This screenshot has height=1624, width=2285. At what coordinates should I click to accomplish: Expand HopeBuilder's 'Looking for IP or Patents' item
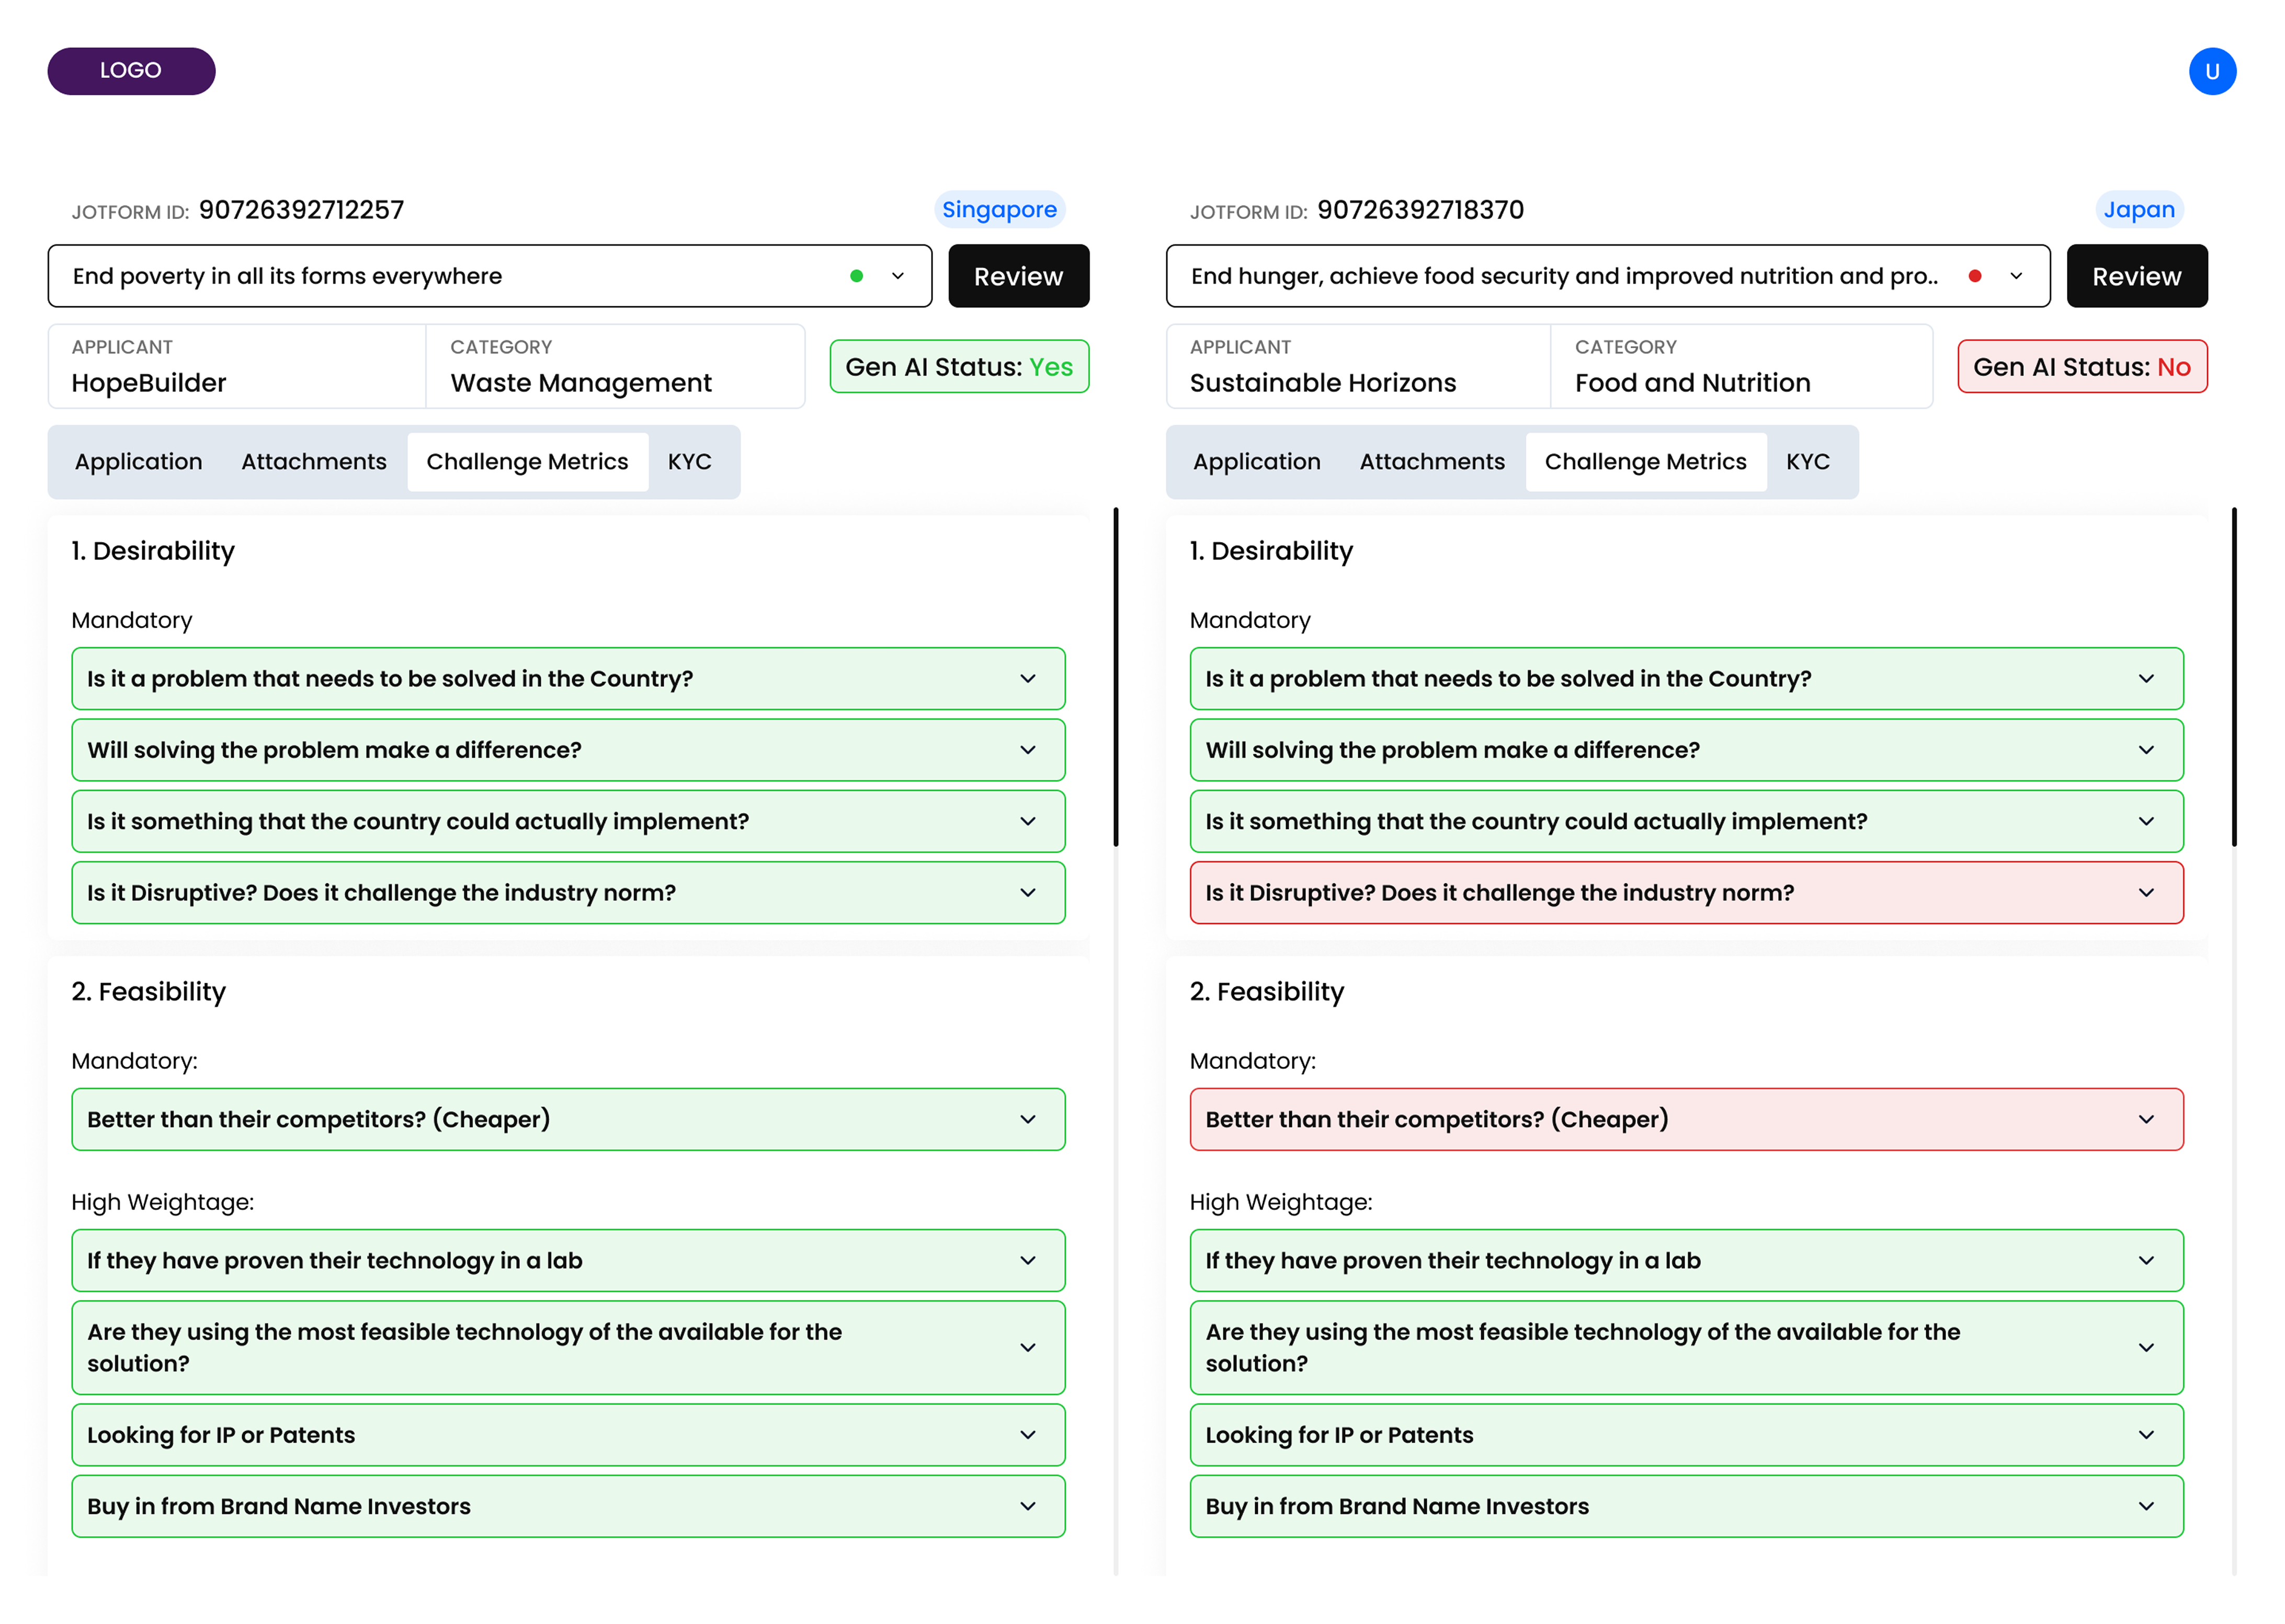click(x=569, y=1436)
